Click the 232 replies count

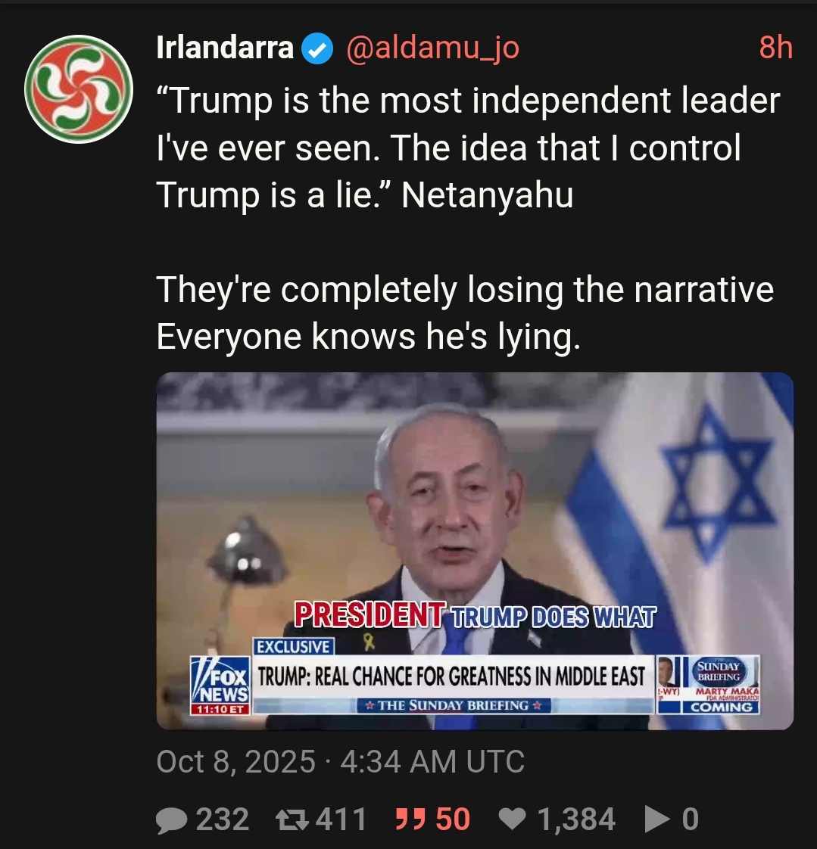[223, 819]
